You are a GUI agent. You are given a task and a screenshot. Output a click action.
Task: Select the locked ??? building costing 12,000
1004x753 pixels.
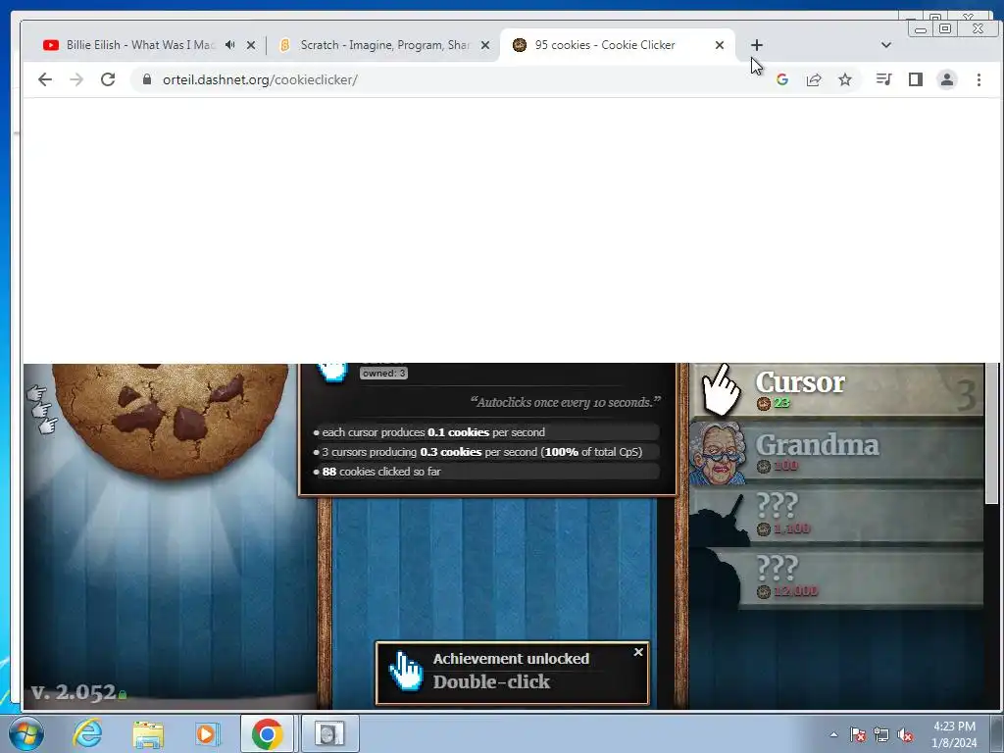tap(836, 578)
